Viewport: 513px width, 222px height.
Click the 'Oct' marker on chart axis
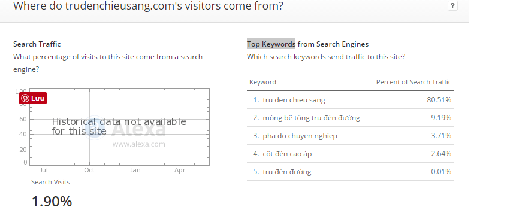(89, 170)
